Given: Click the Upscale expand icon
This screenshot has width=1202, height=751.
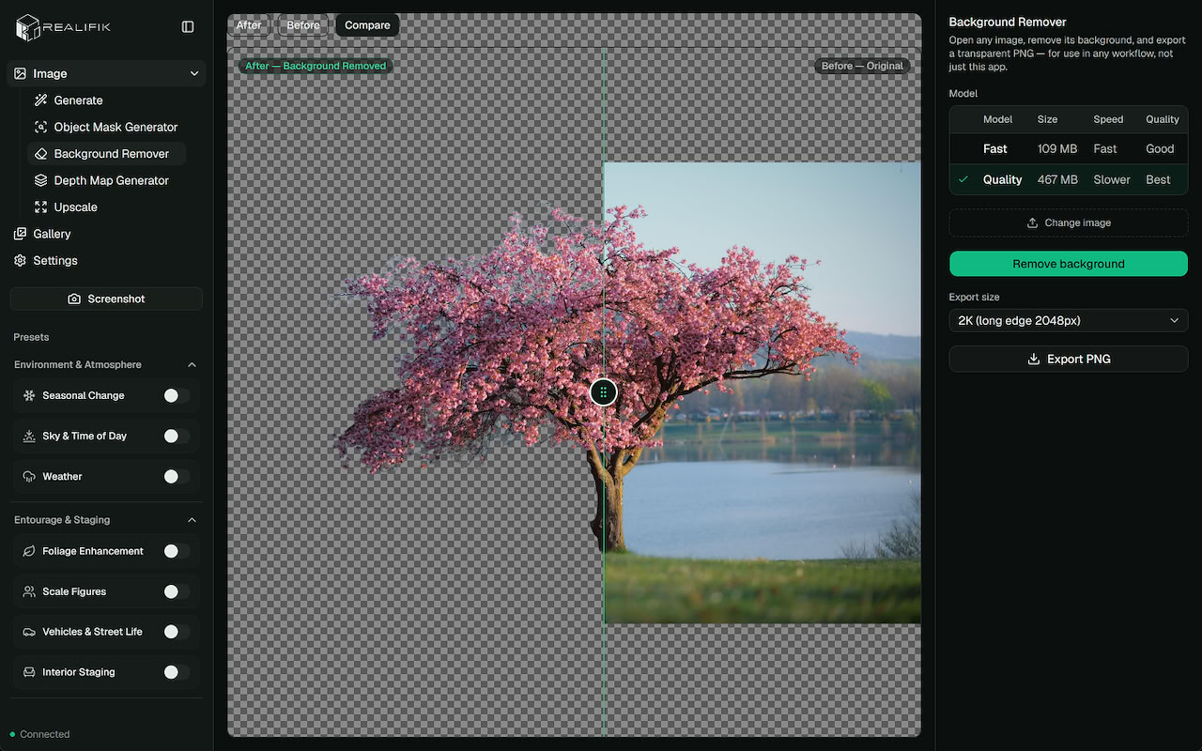Looking at the screenshot, I should 40,207.
